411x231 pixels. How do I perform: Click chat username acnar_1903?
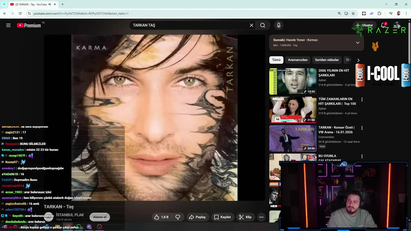(13, 192)
